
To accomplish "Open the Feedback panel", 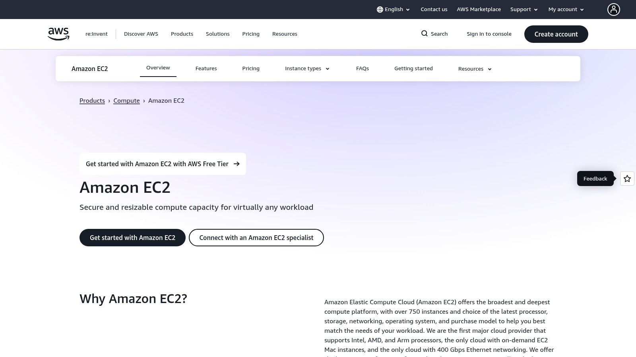I will coord(595,178).
